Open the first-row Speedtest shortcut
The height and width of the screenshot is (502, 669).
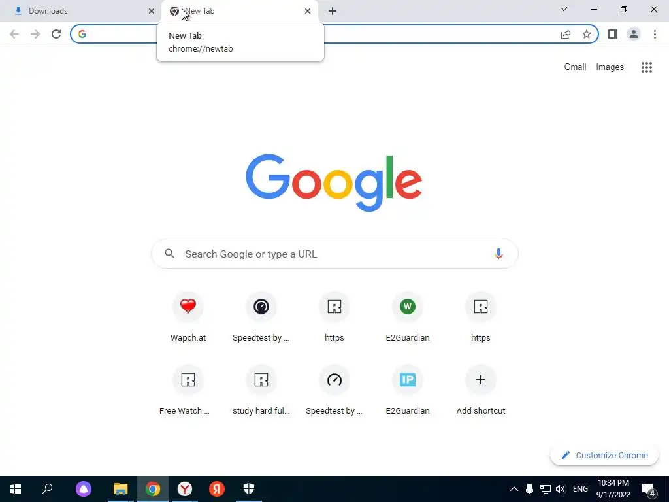tap(261, 317)
